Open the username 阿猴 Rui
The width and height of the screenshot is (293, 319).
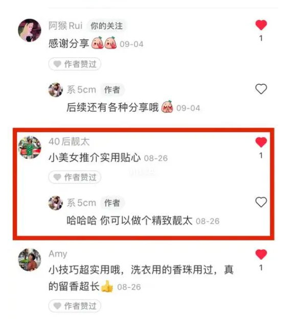click(x=65, y=26)
